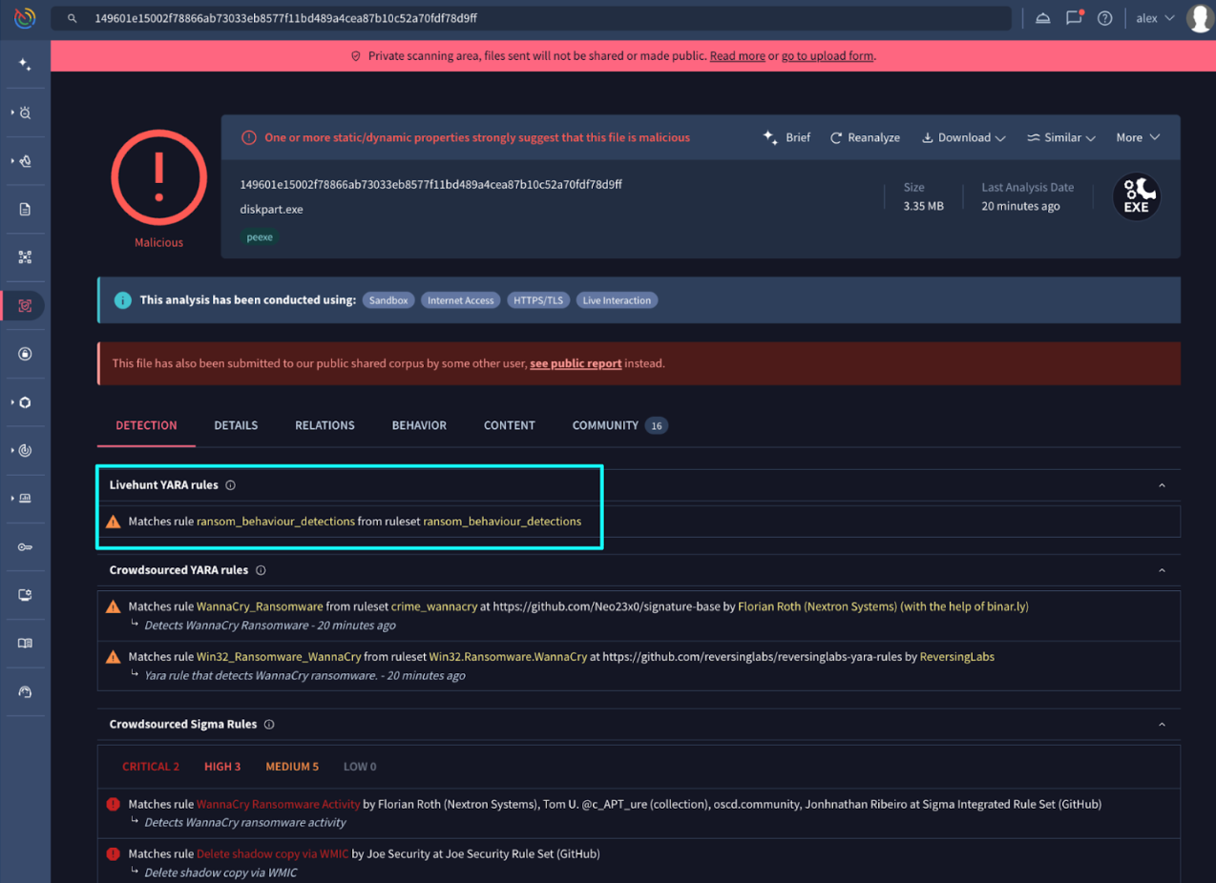Open the help question mark icon
This screenshot has width=1216, height=883.
pyautogui.click(x=1105, y=18)
